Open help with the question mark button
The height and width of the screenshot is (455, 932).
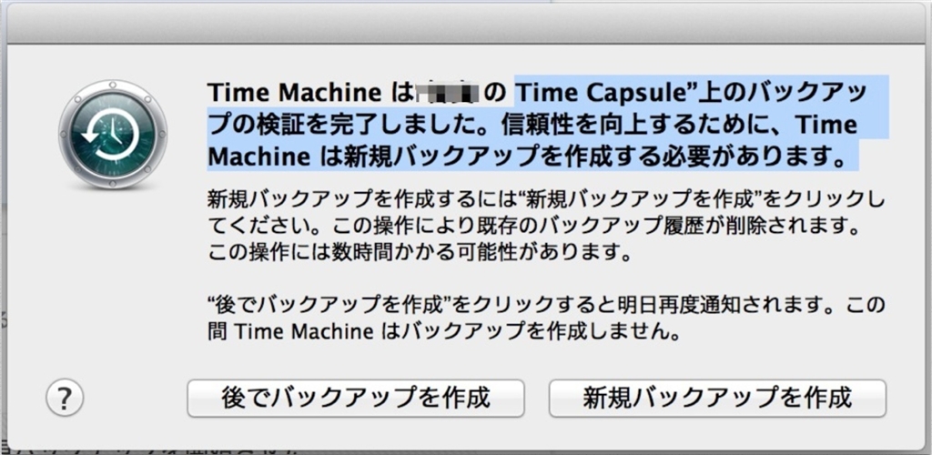pyautogui.click(x=64, y=396)
